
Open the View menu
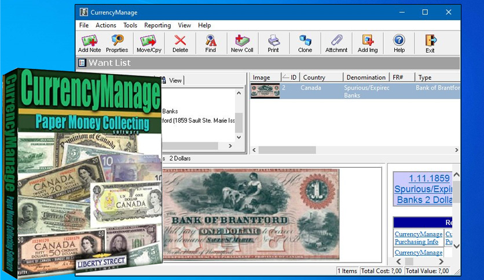tap(184, 25)
